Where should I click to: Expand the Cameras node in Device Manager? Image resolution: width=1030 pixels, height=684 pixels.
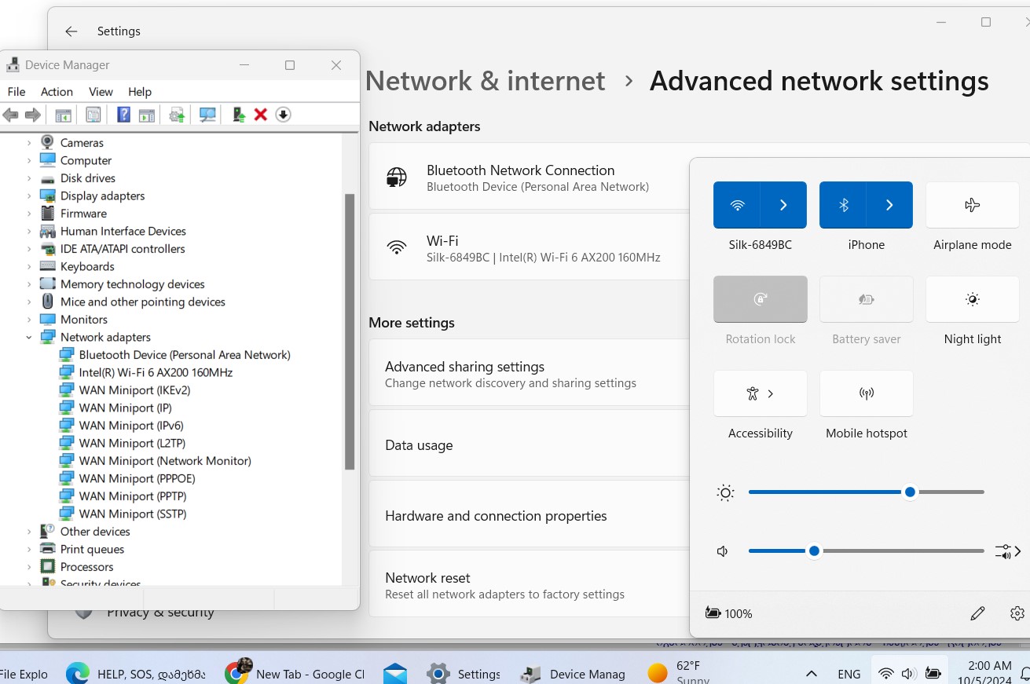tap(29, 143)
